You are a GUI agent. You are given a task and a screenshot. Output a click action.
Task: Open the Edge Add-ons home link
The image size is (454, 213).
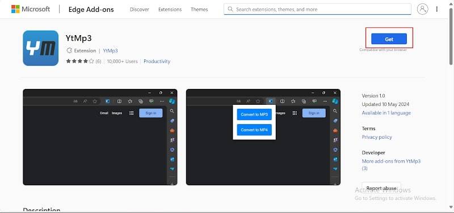click(91, 10)
